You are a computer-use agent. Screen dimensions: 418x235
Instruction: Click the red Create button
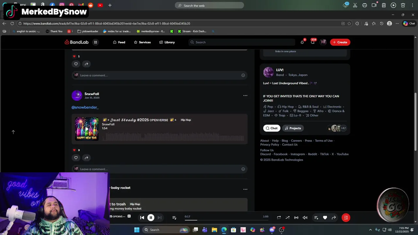(x=340, y=42)
